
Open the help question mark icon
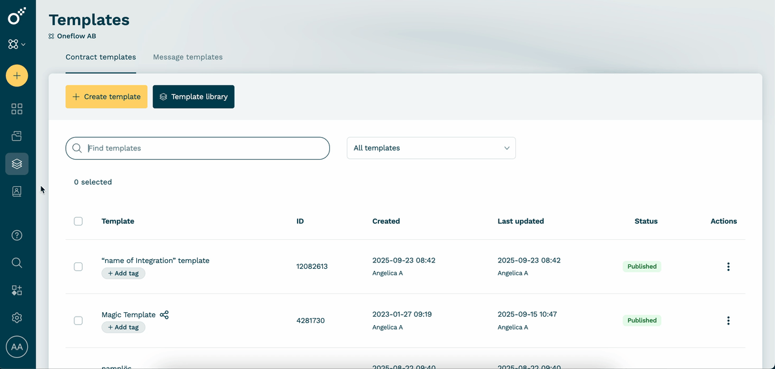(x=17, y=235)
